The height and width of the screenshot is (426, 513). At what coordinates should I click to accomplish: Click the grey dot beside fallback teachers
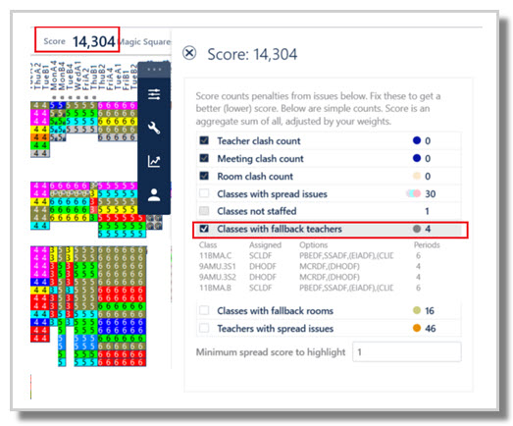pos(417,229)
